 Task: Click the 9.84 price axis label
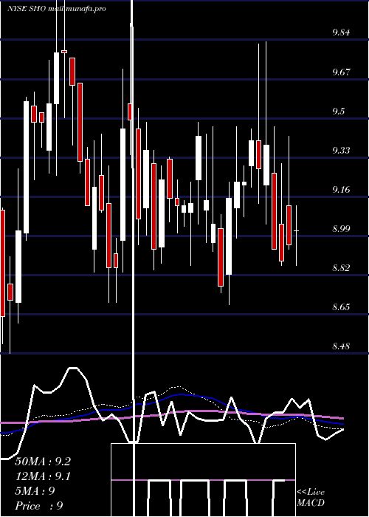[341, 32]
